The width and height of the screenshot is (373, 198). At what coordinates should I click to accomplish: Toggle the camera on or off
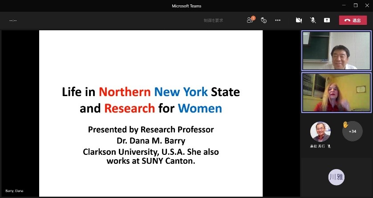click(299, 20)
